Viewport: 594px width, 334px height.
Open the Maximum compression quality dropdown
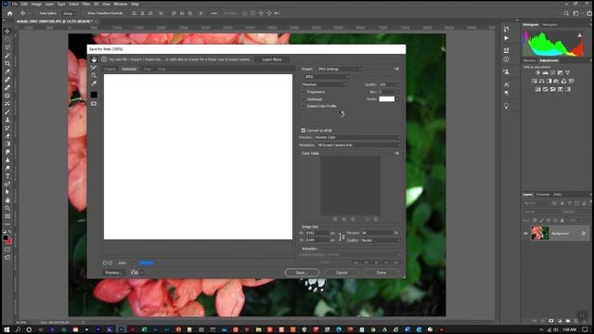324,84
